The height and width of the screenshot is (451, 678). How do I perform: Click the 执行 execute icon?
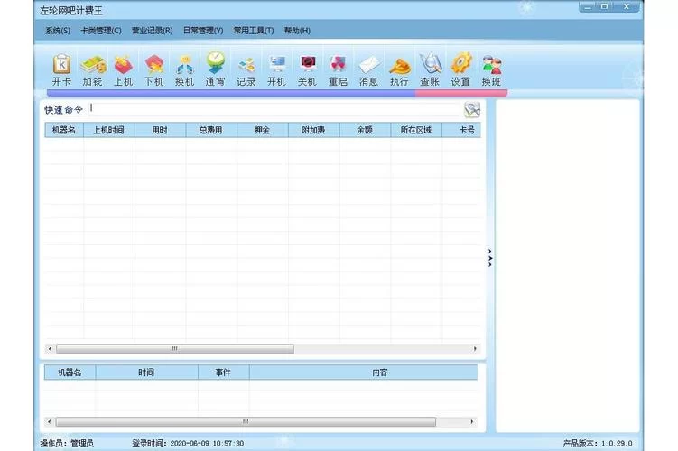(x=399, y=69)
